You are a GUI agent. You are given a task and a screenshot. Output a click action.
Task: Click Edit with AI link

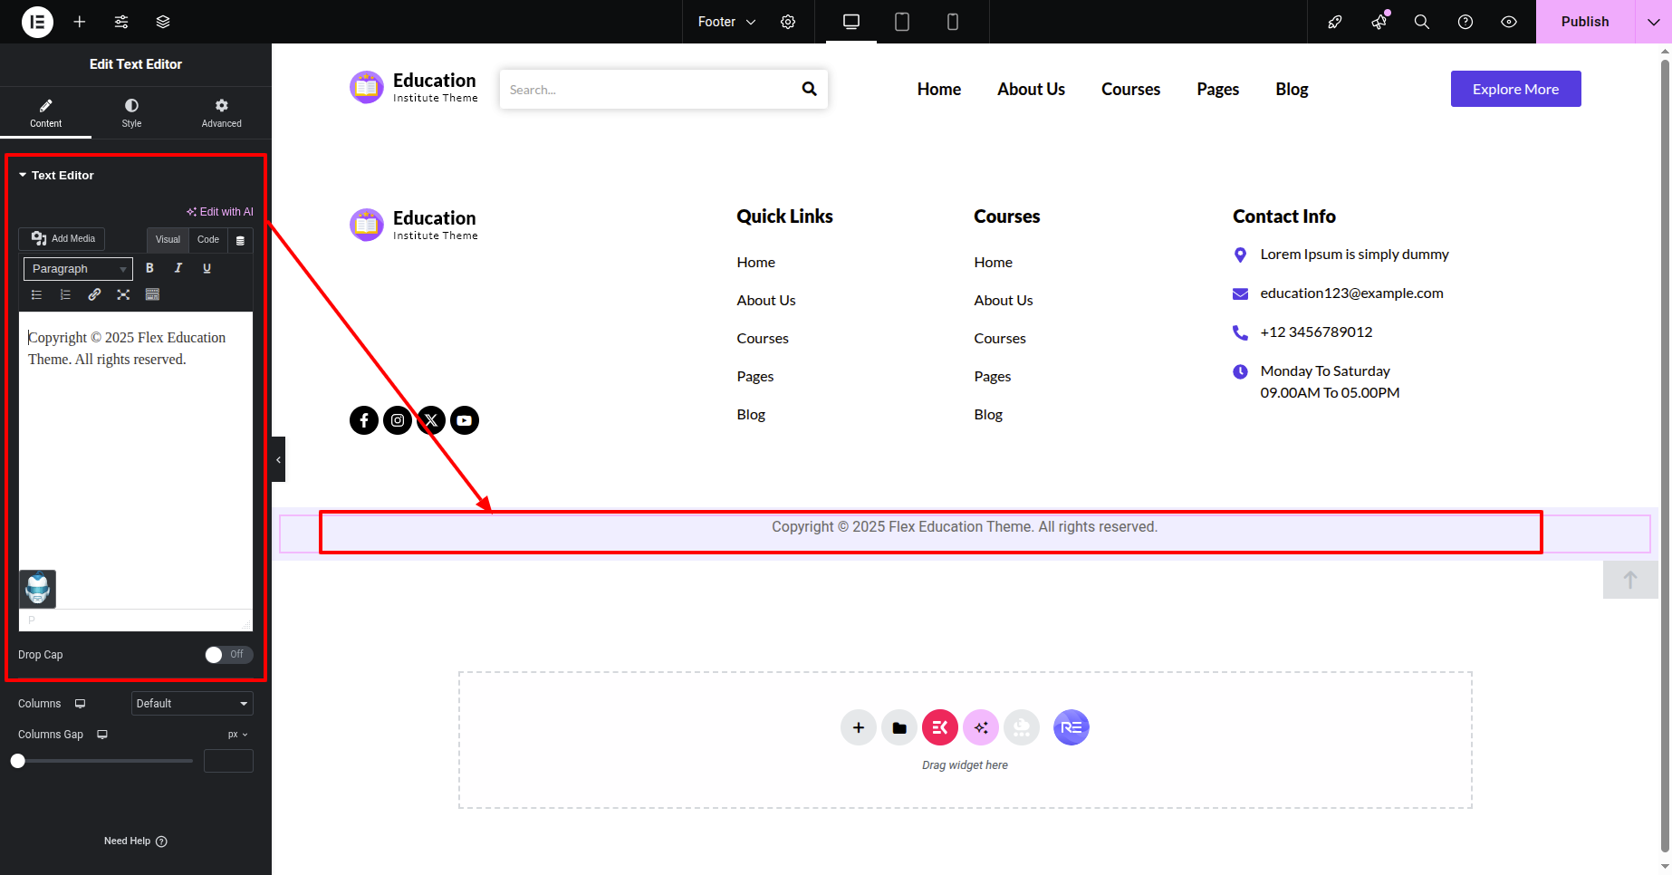[220, 212]
